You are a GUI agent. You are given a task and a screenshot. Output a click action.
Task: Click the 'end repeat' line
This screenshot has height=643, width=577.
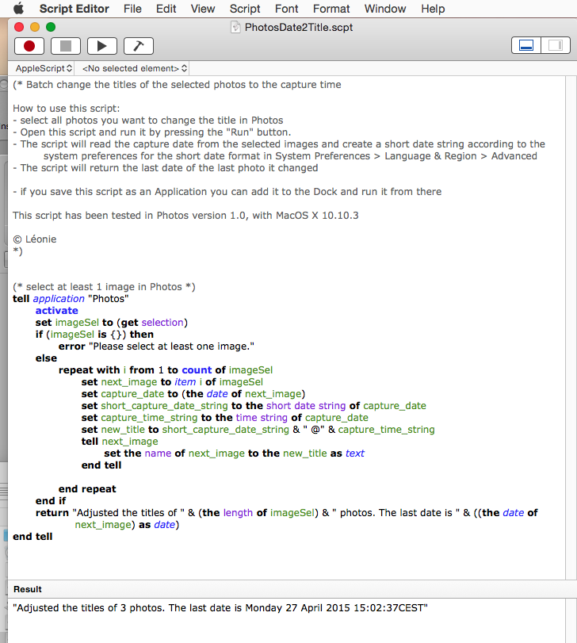(87, 489)
